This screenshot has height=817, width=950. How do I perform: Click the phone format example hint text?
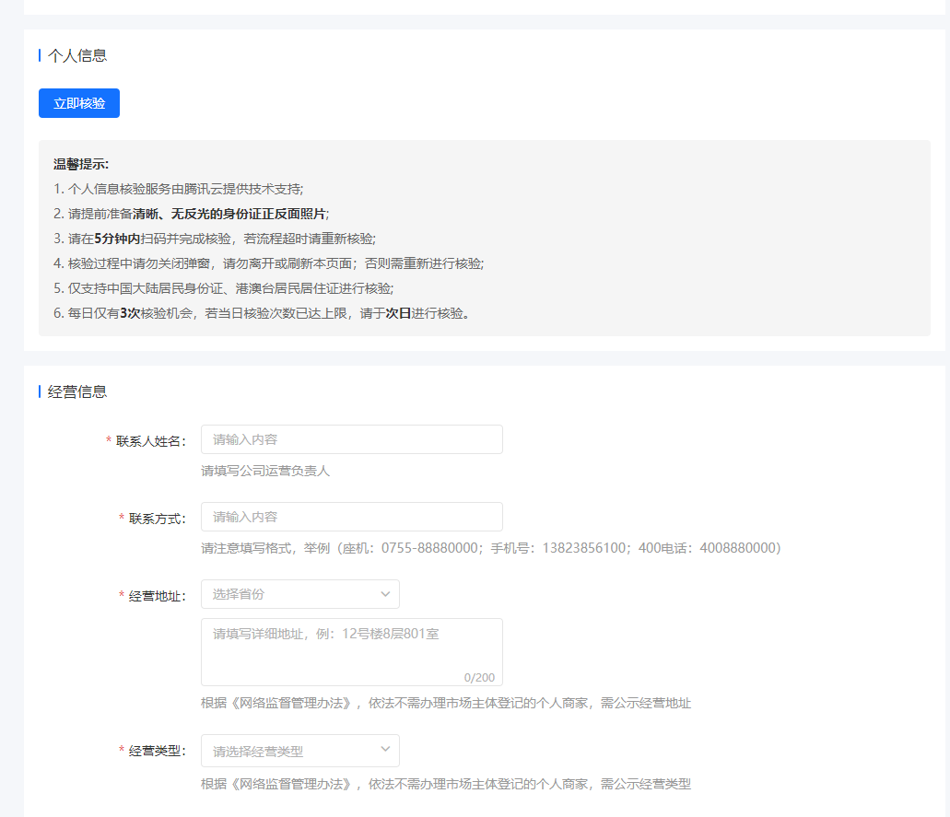[491, 548]
